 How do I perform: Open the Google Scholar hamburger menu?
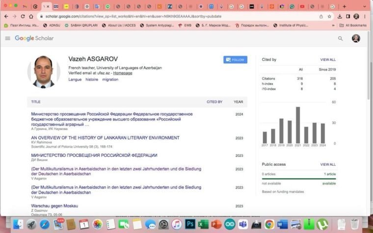pyautogui.click(x=7, y=38)
